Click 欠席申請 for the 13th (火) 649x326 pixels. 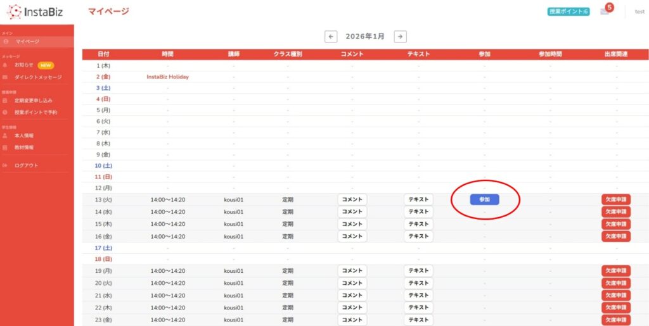pos(615,199)
